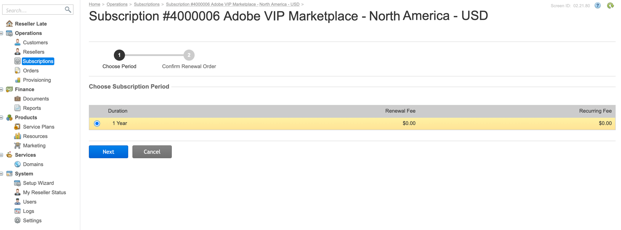Open the Setup Wizard item
This screenshot has width=621, height=230.
point(38,183)
